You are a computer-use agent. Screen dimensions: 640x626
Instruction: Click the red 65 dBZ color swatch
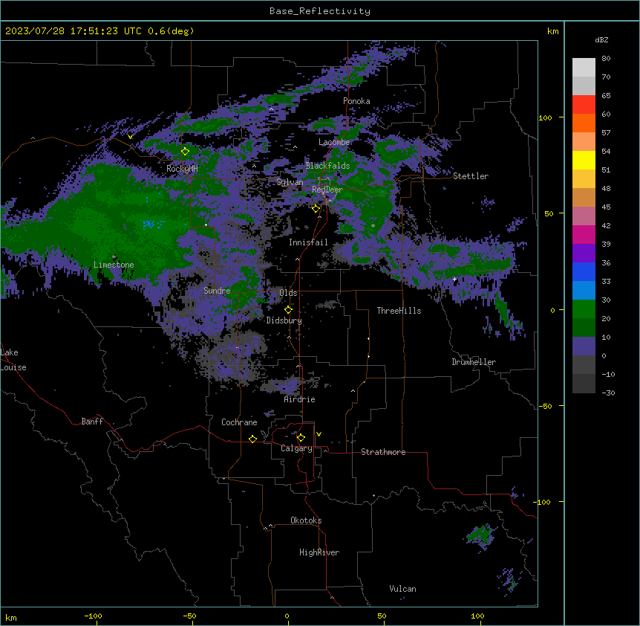tap(584, 105)
